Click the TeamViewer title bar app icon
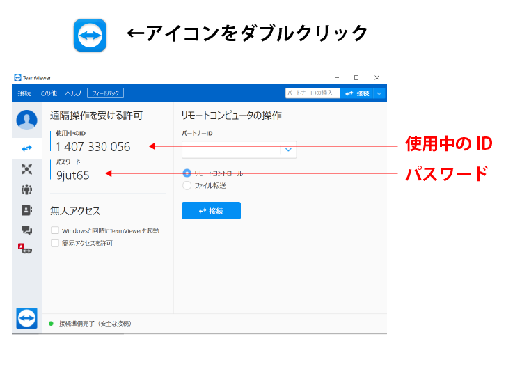 point(17,78)
